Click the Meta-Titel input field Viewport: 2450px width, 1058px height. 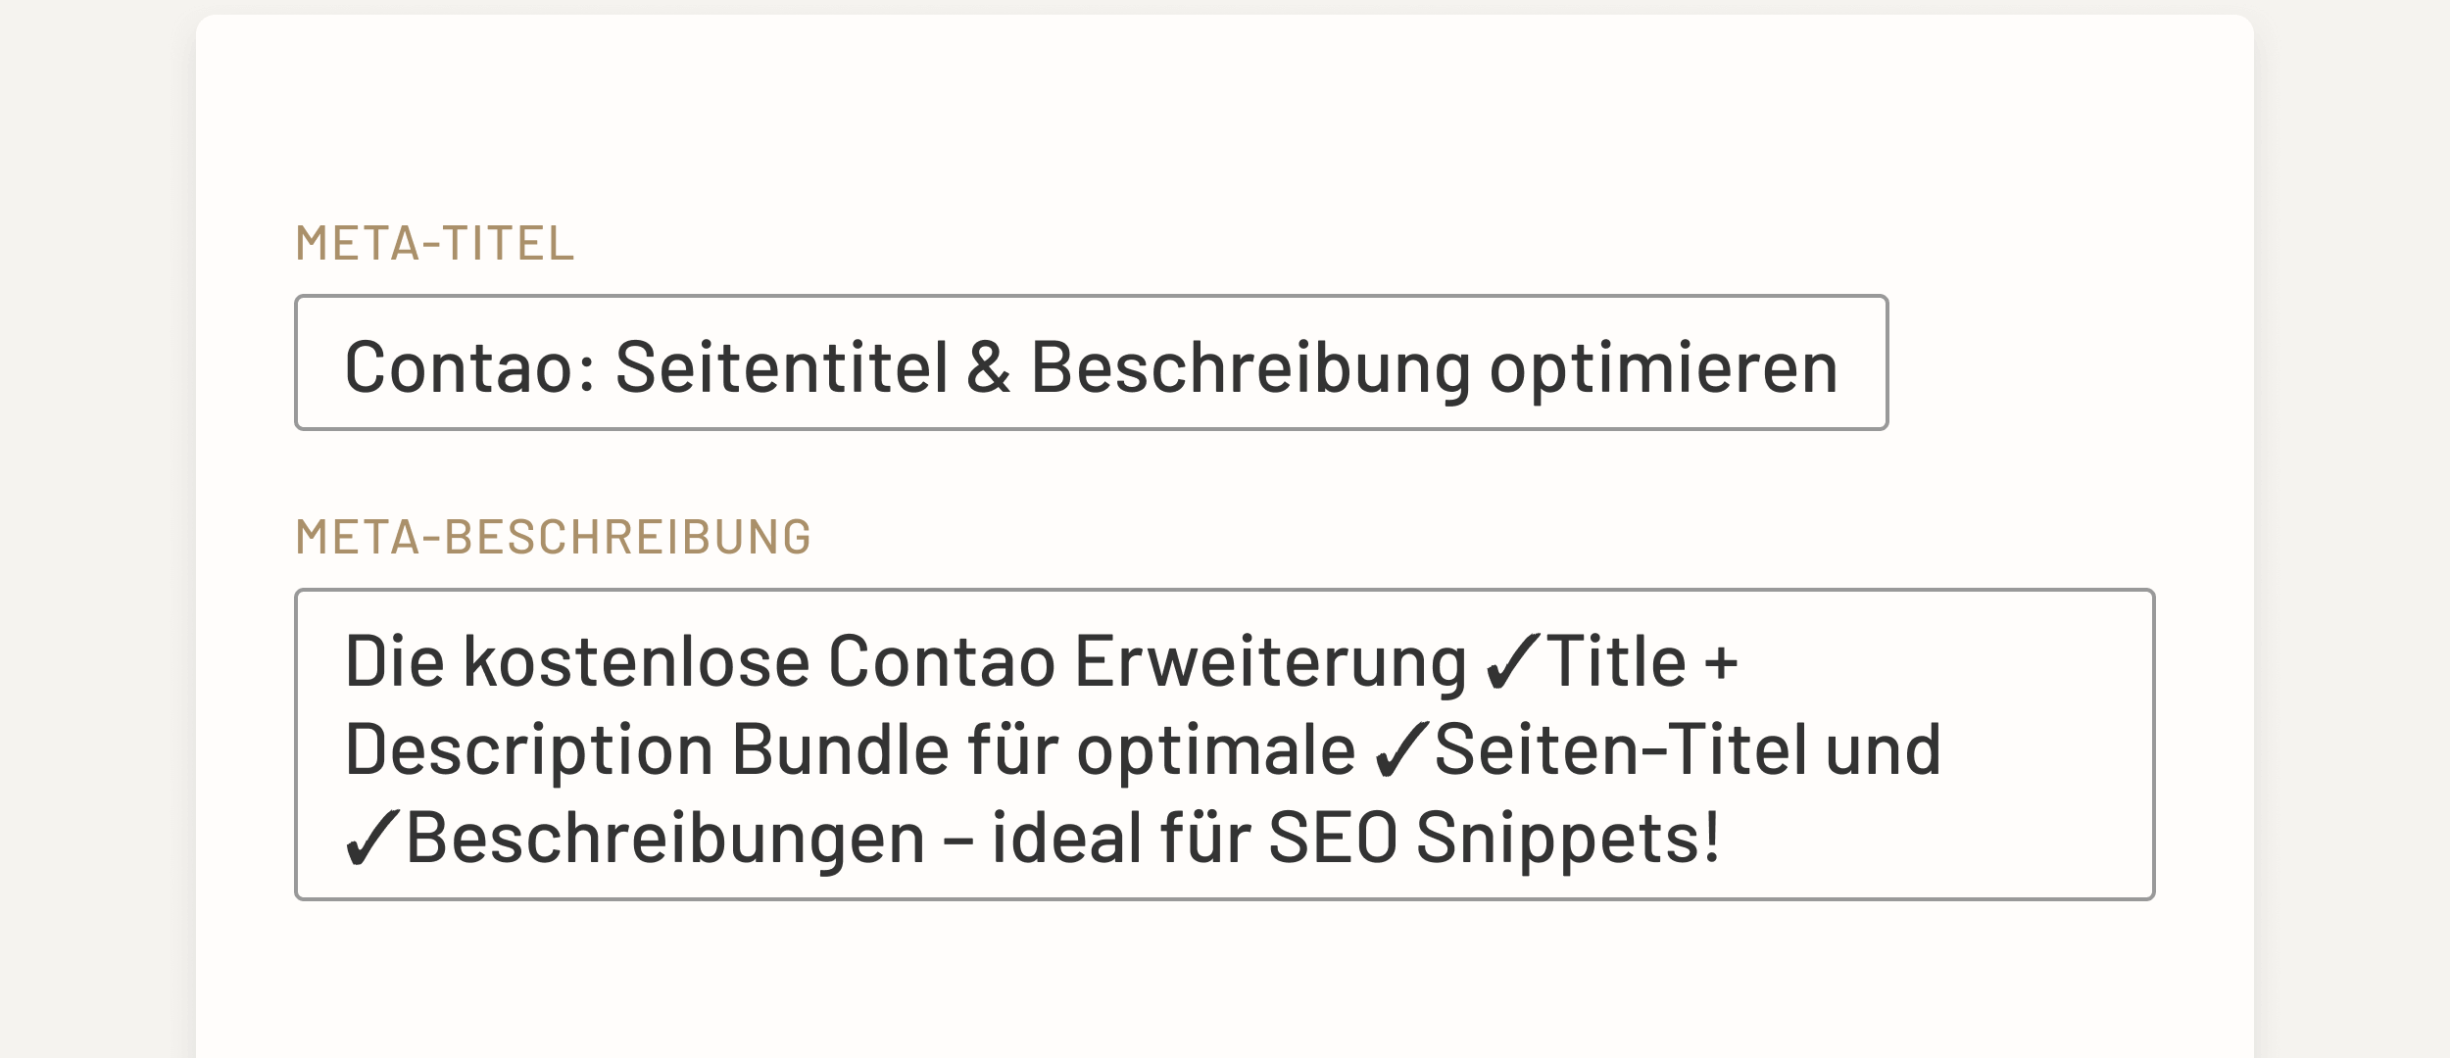click(1090, 362)
